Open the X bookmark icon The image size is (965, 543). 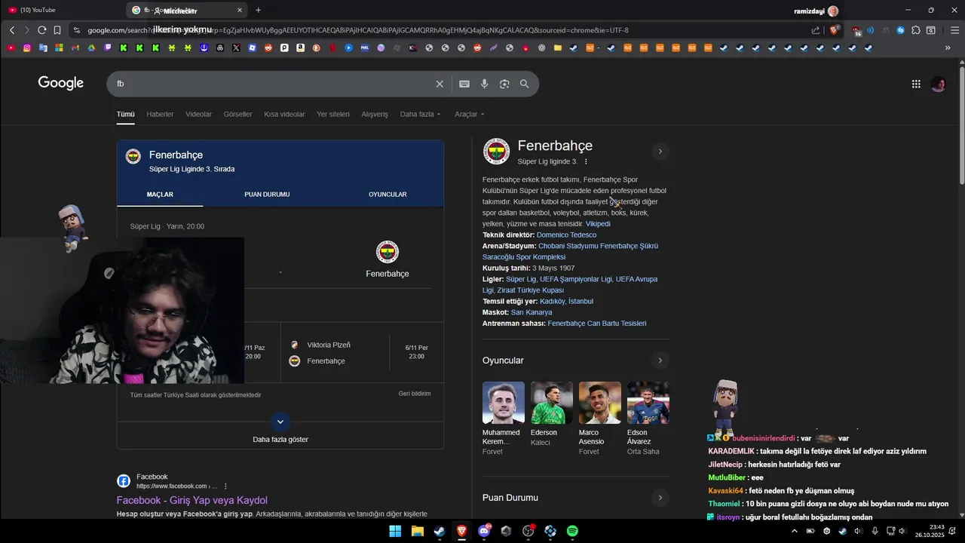point(236,48)
